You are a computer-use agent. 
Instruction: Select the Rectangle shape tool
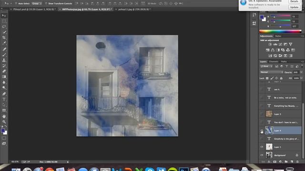tap(4, 110)
